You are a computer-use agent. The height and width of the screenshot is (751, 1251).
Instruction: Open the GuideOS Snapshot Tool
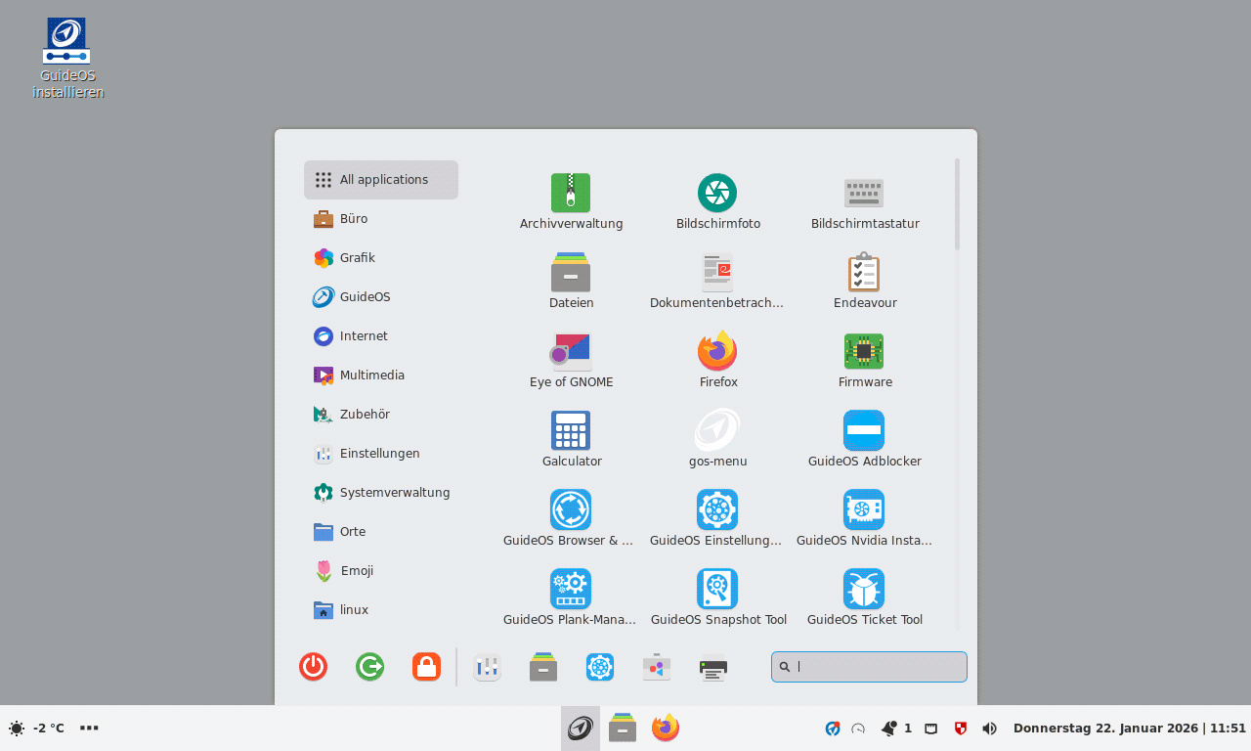[x=717, y=589]
